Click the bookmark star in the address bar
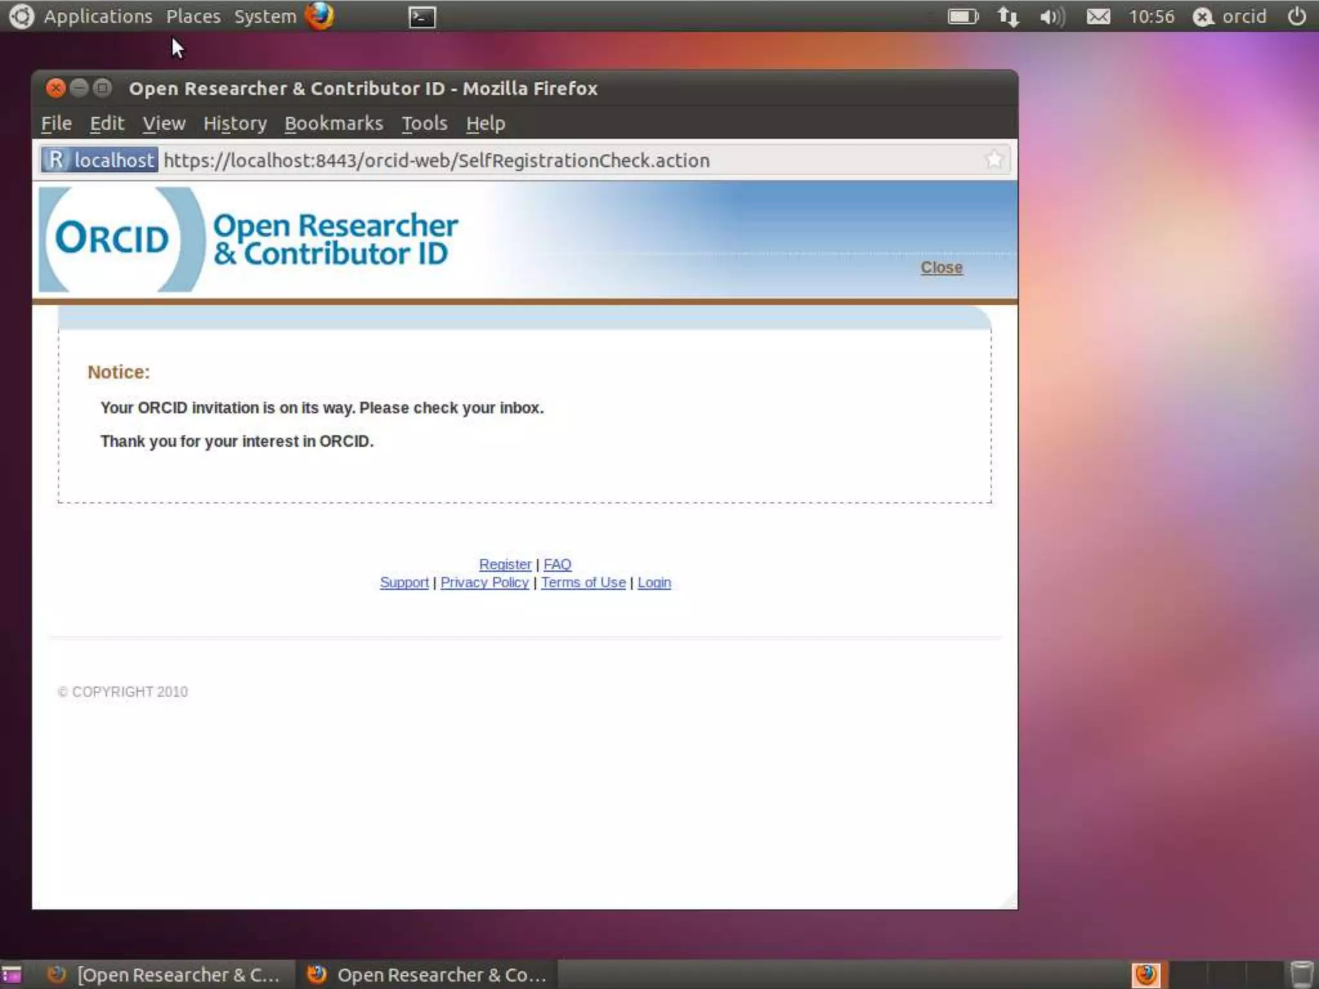This screenshot has width=1319, height=989. tap(994, 160)
